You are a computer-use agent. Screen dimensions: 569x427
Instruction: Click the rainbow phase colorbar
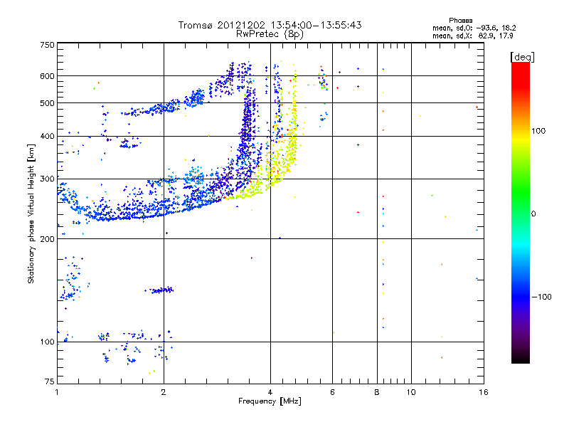point(521,212)
